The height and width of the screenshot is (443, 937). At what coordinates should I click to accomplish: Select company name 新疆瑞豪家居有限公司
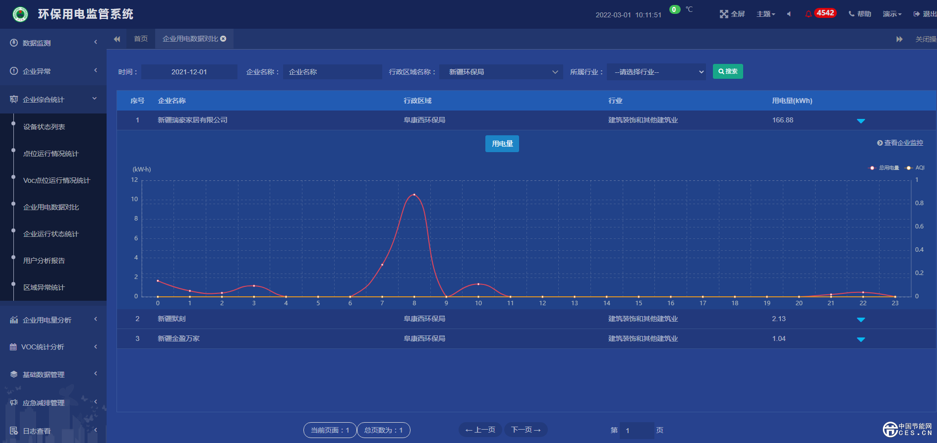click(x=192, y=120)
